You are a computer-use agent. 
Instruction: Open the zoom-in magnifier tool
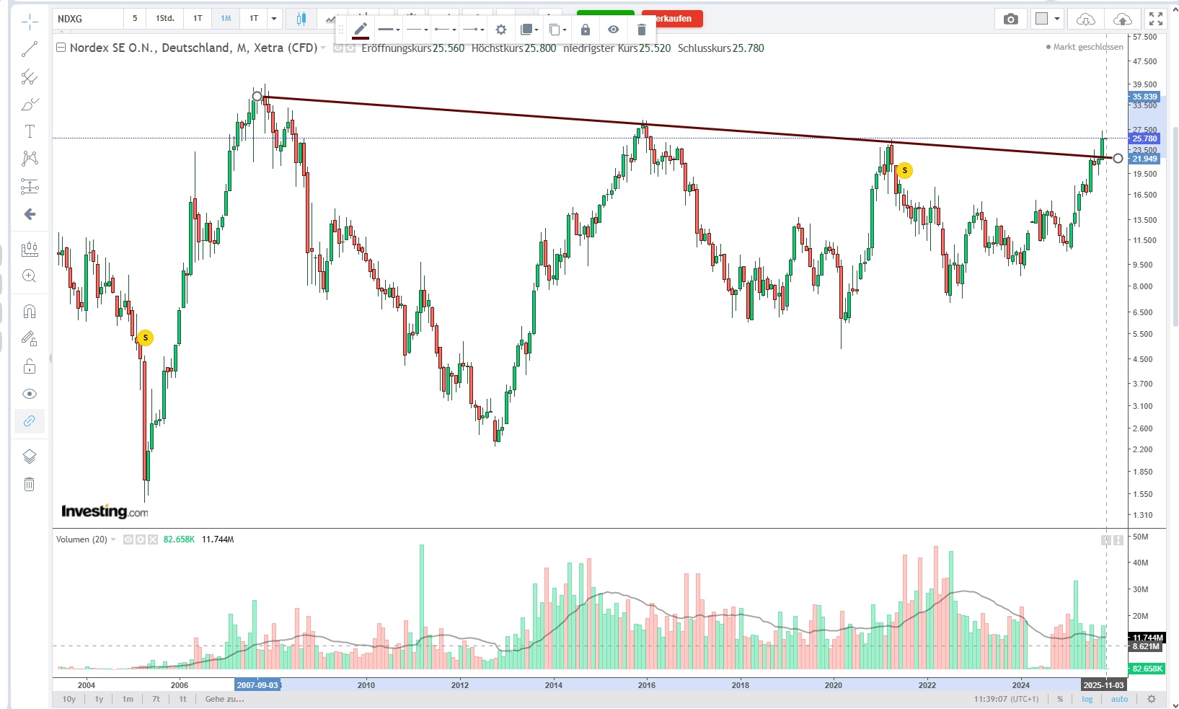point(30,276)
